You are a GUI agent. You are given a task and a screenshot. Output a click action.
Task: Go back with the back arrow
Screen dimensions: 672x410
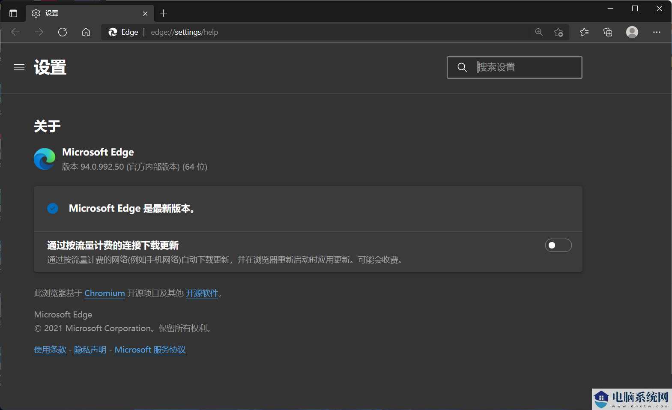15,32
